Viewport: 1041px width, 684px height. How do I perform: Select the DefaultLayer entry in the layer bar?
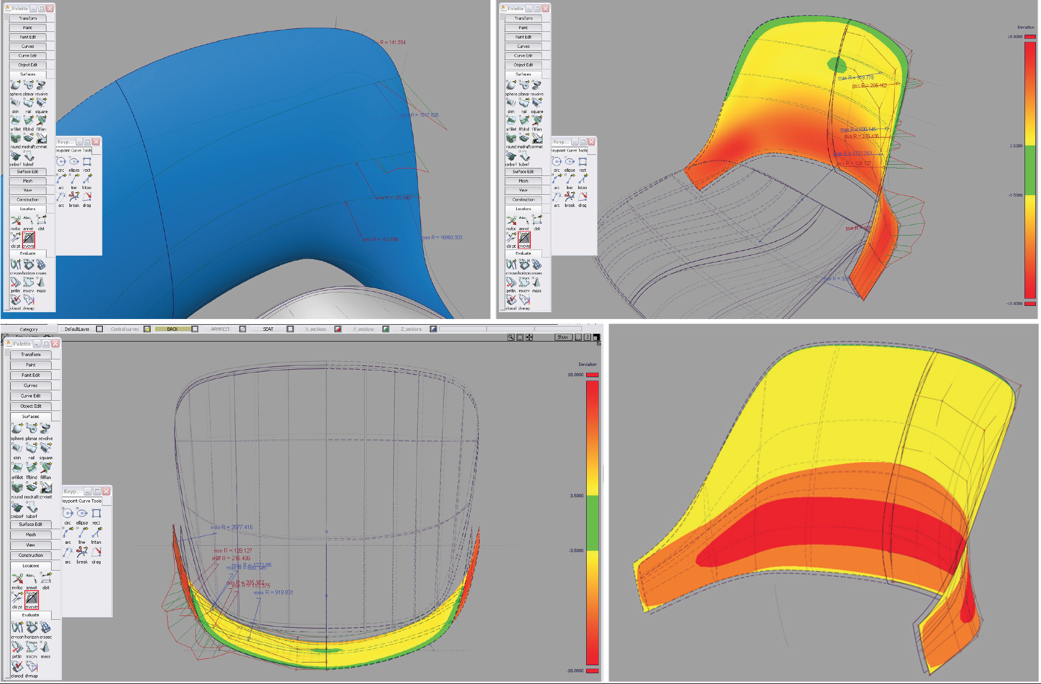click(x=77, y=329)
